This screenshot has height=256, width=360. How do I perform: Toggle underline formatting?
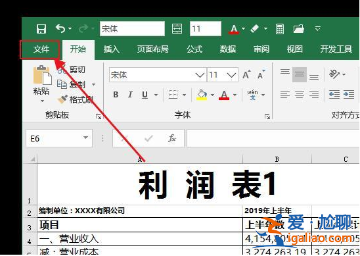[x=145, y=95]
